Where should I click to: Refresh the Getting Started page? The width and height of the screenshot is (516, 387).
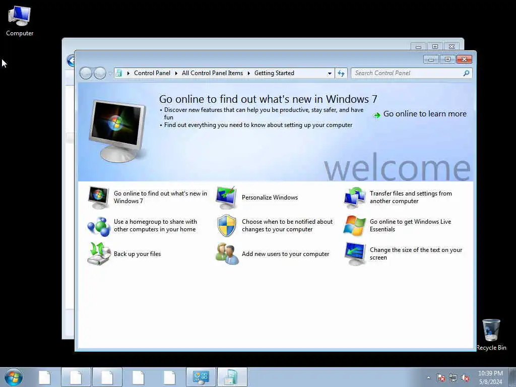pyautogui.click(x=341, y=73)
